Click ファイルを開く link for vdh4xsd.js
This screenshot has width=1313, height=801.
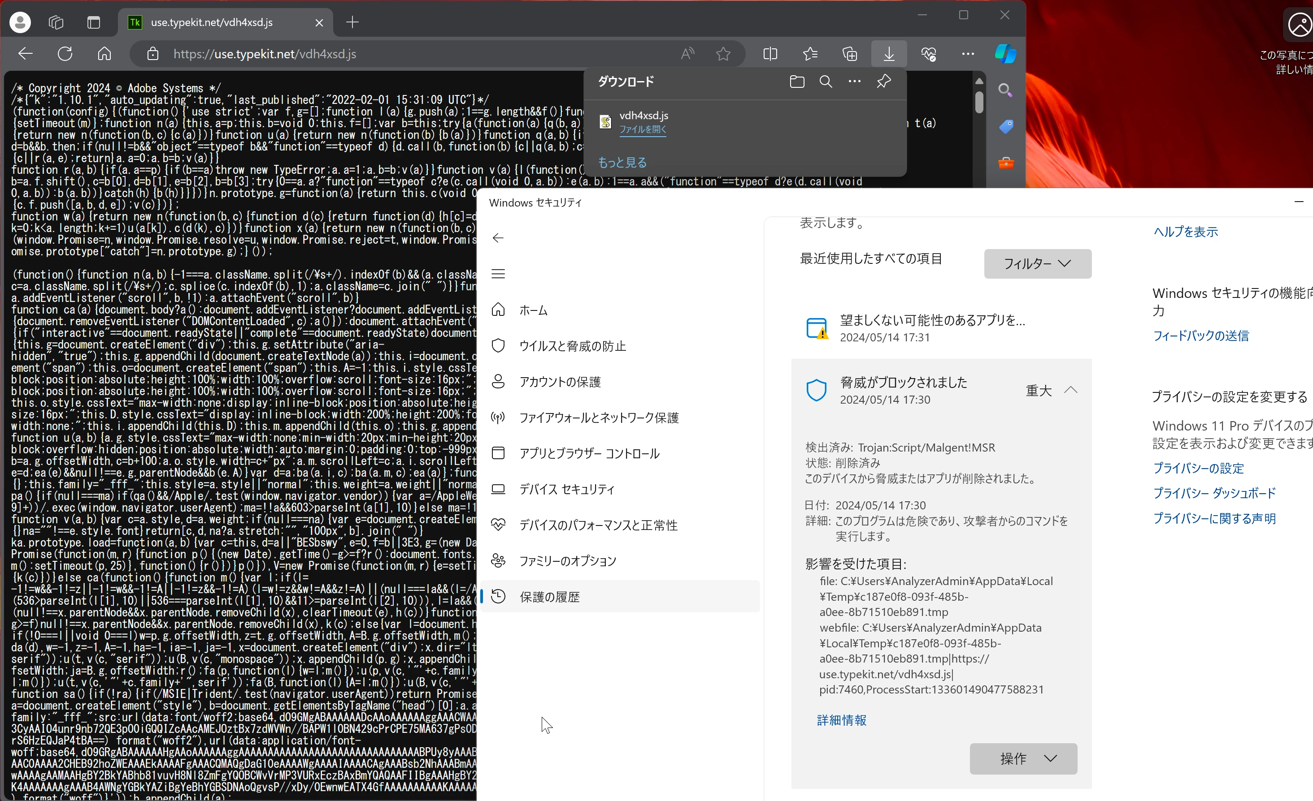[x=642, y=129]
